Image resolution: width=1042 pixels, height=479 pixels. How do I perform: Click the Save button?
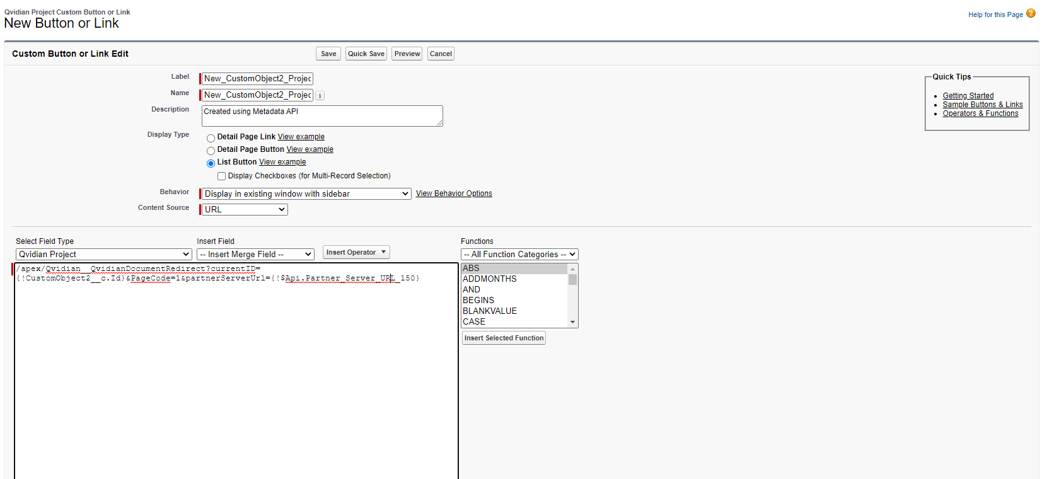coord(328,54)
